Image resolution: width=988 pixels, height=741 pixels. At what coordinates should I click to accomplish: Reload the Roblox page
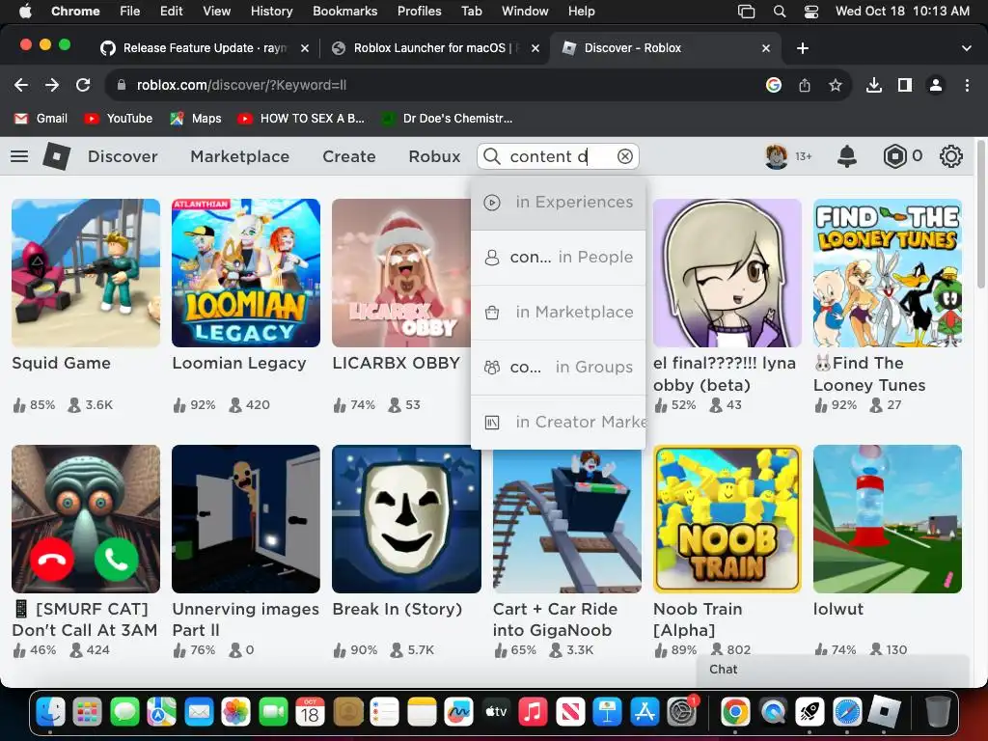[x=83, y=85]
